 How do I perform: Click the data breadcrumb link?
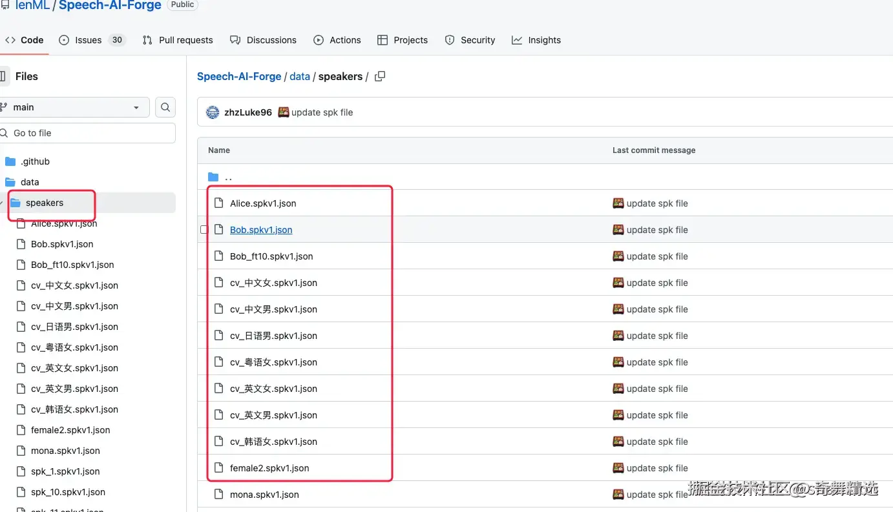click(300, 76)
